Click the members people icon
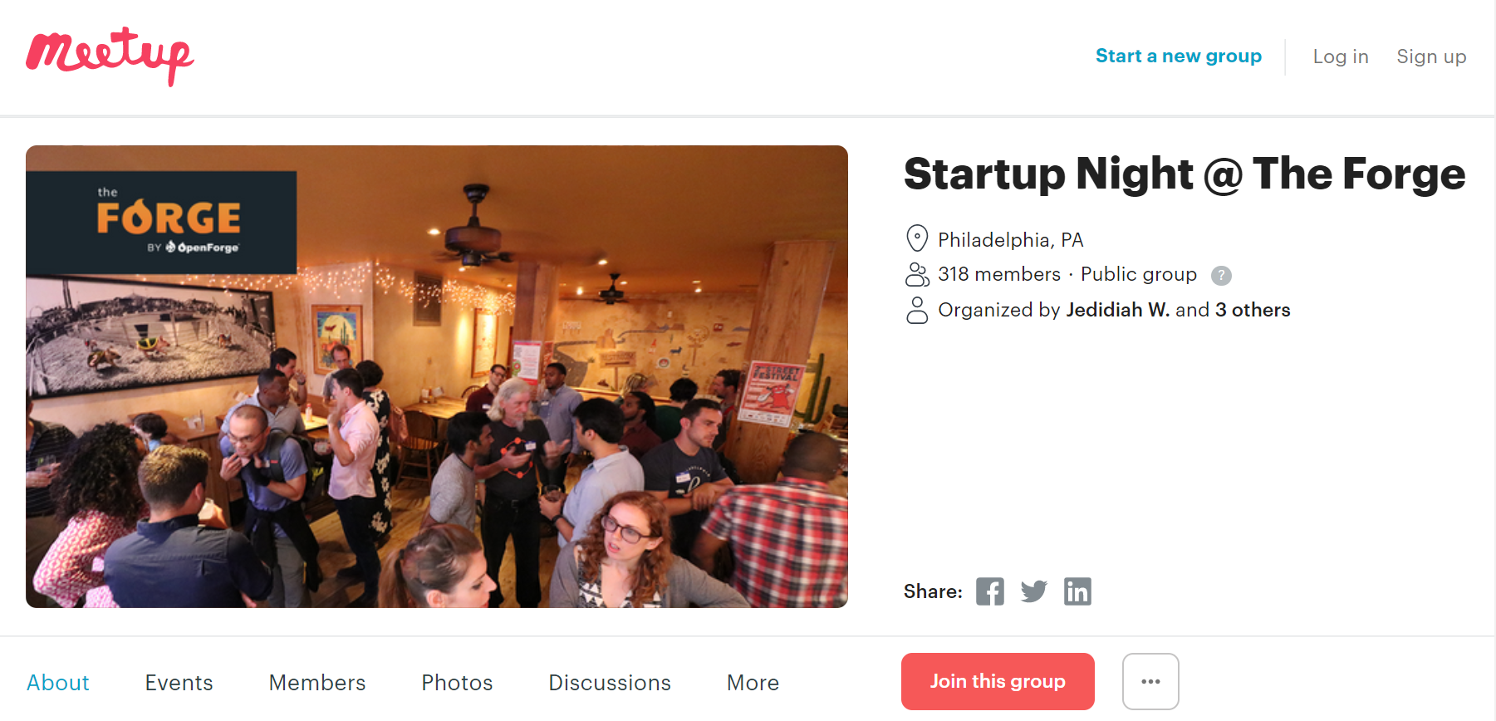The width and height of the screenshot is (1496, 721). click(916, 274)
